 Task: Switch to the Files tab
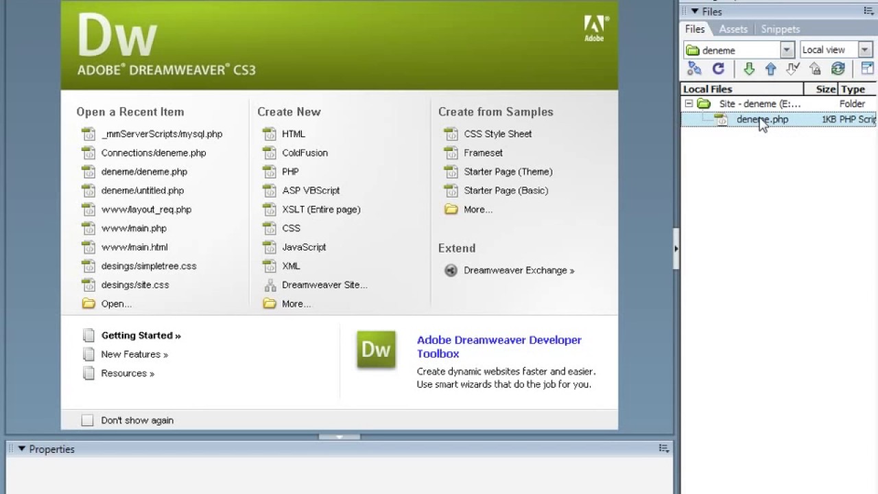click(695, 29)
